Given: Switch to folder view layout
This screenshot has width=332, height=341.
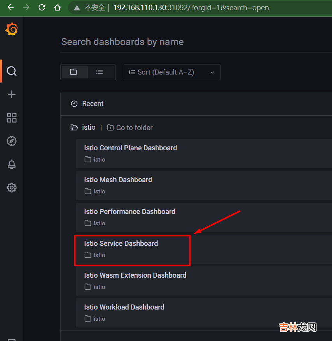Looking at the screenshot, I should pyautogui.click(x=74, y=72).
